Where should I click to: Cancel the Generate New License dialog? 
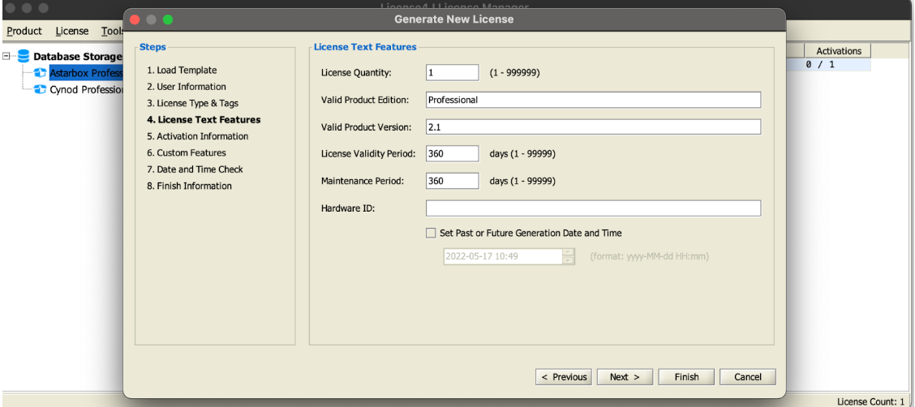point(747,377)
